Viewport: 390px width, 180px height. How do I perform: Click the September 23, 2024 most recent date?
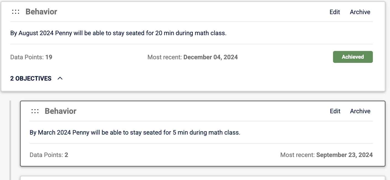click(x=344, y=155)
